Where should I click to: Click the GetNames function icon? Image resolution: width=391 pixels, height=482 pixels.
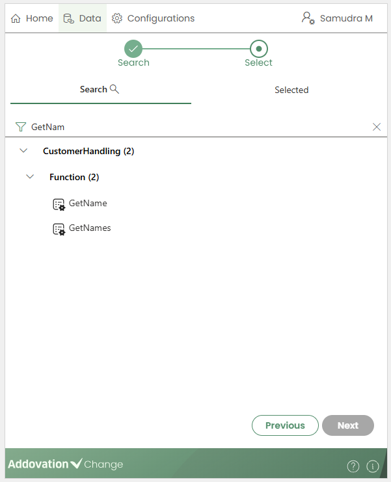59,229
